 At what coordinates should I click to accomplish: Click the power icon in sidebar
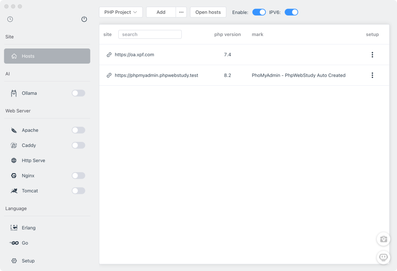click(84, 19)
